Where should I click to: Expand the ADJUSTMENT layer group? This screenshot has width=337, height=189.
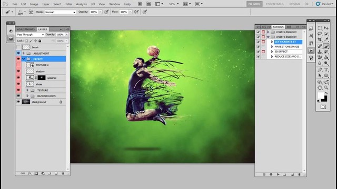coord(23,53)
